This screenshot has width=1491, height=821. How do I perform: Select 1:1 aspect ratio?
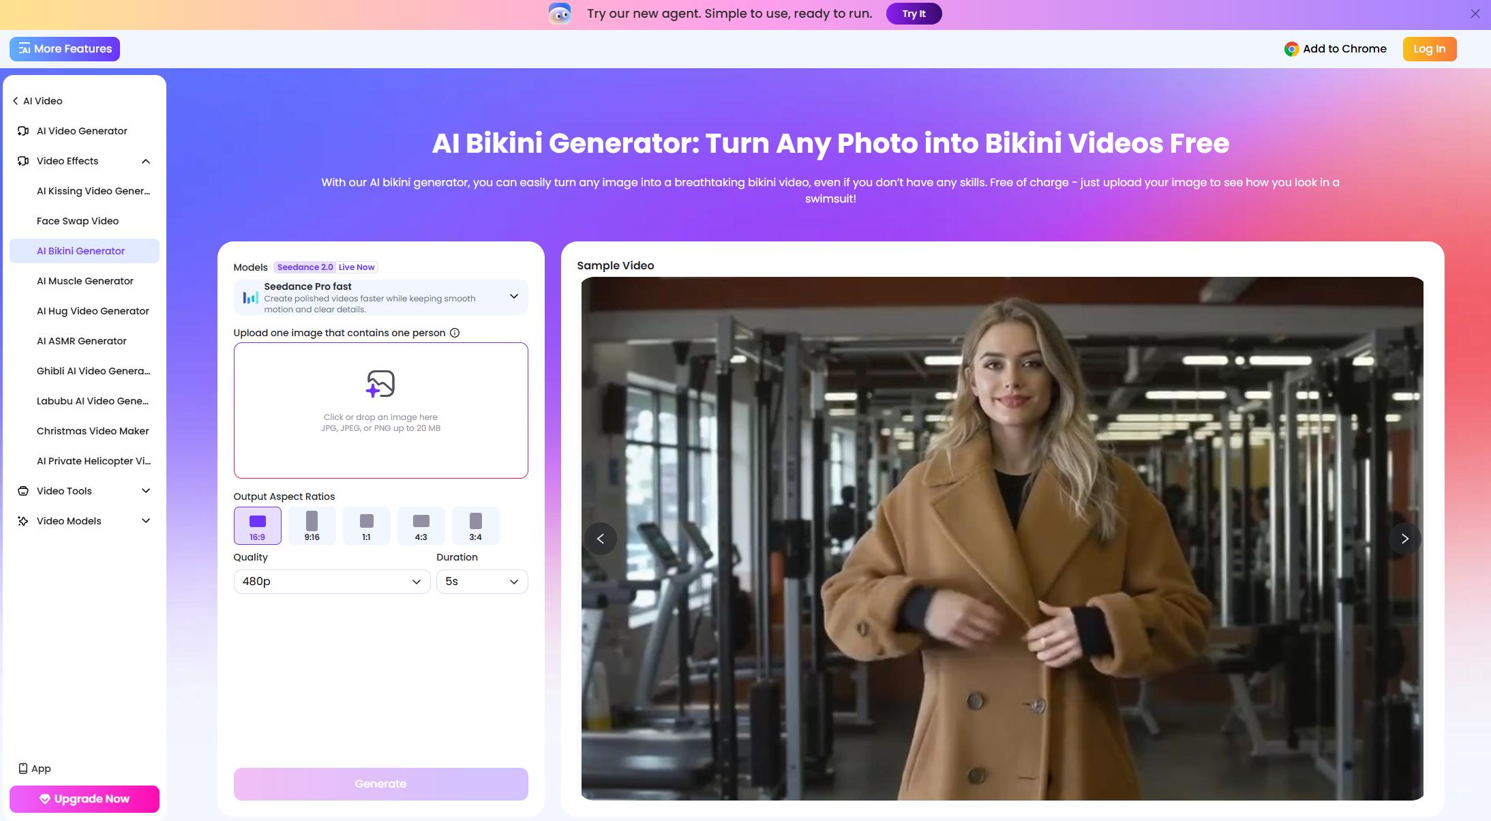366,526
